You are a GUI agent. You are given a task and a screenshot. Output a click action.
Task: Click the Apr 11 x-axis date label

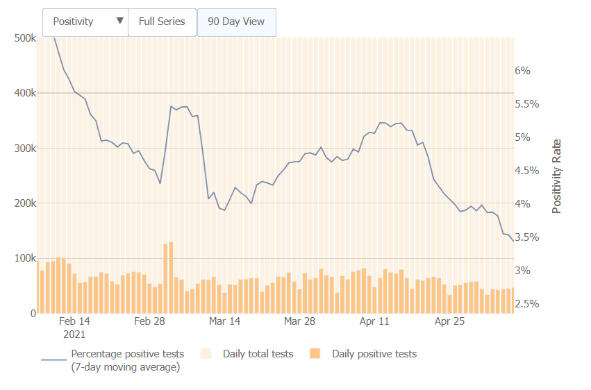point(374,321)
